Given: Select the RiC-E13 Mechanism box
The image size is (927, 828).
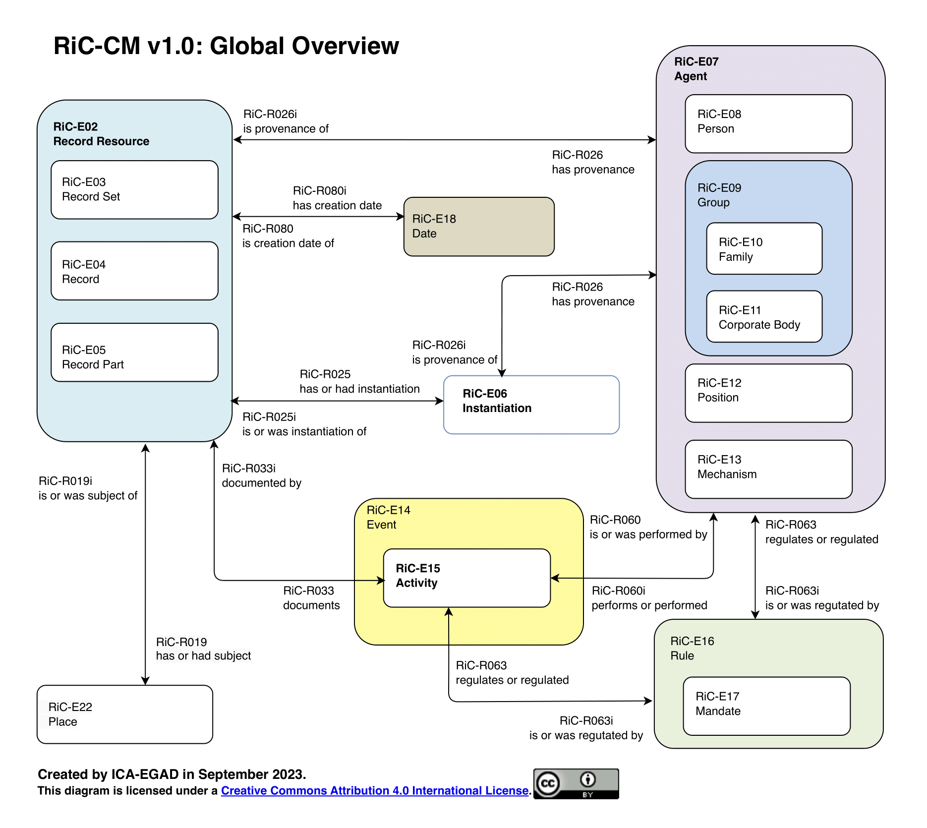Looking at the screenshot, I should coord(768,470).
